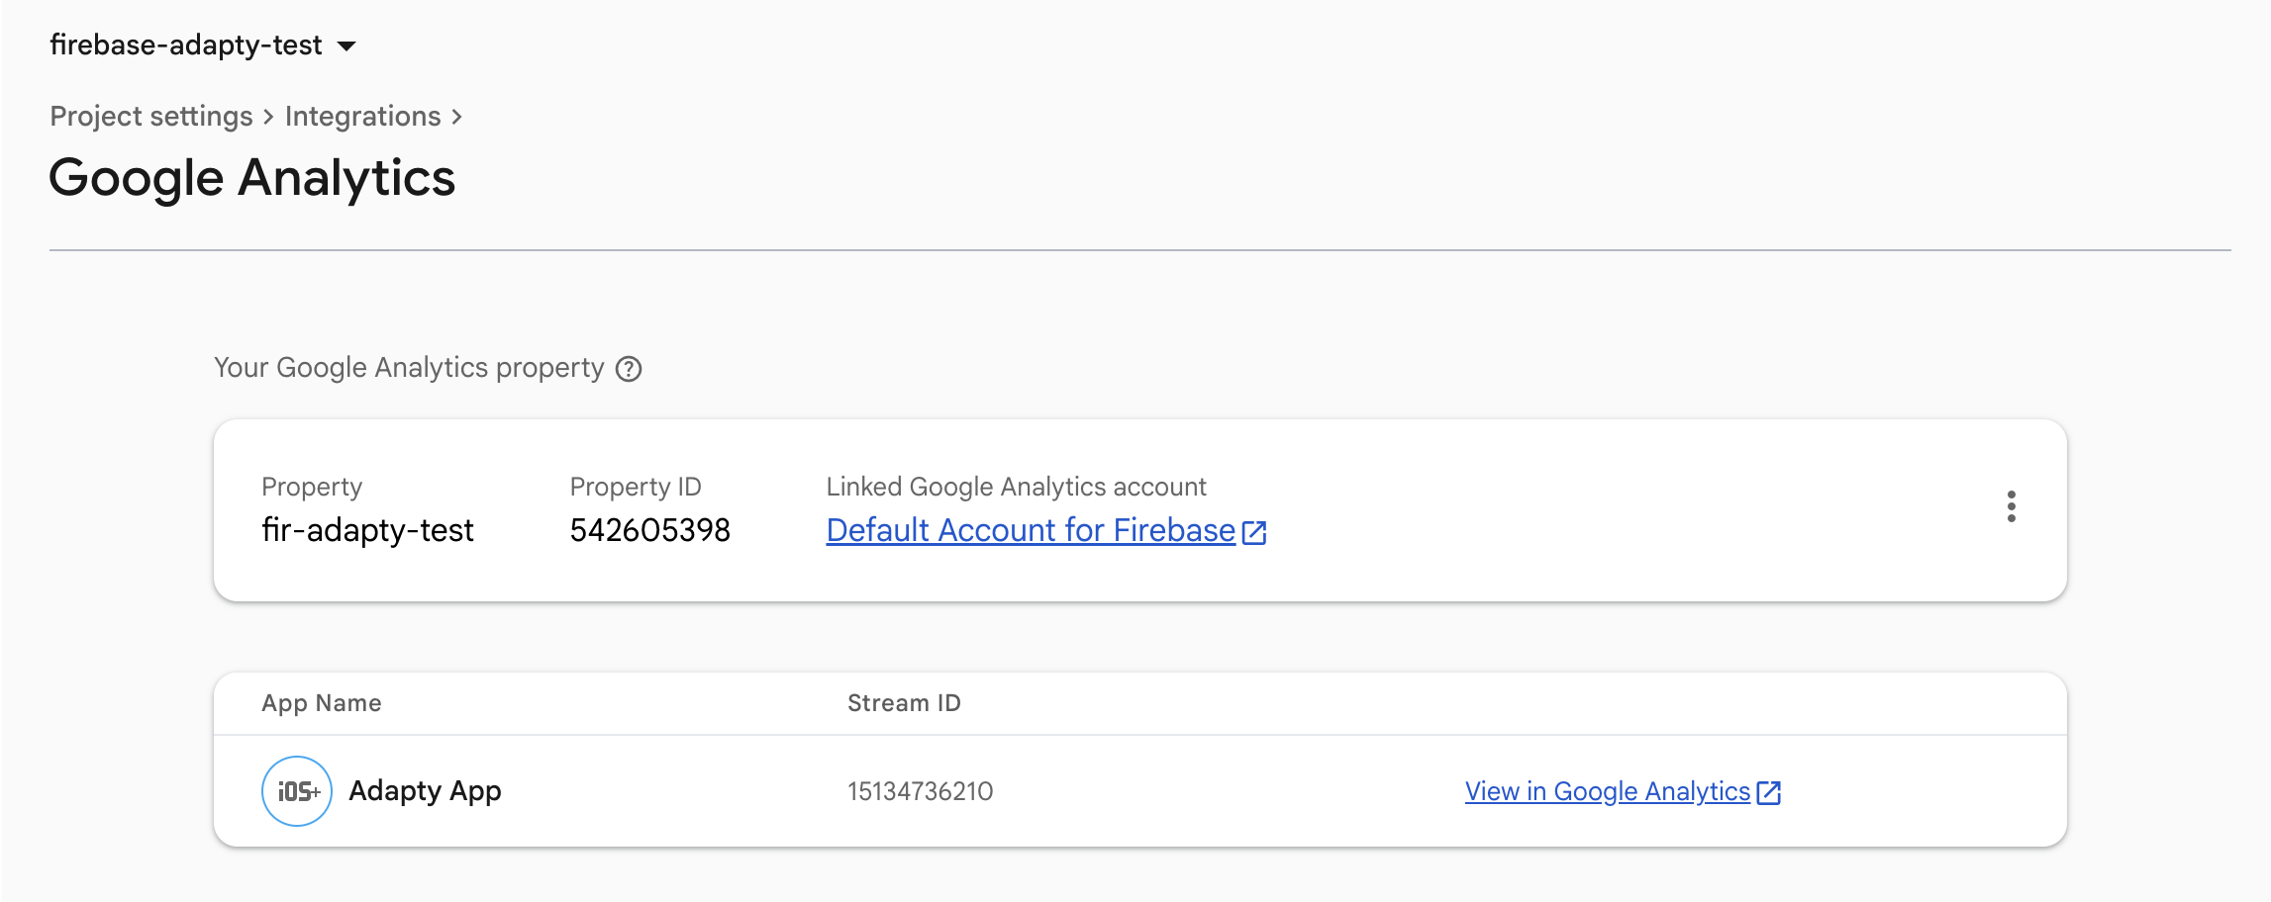Click the external-link icon beside View in Google Analytics

pyautogui.click(x=1769, y=792)
